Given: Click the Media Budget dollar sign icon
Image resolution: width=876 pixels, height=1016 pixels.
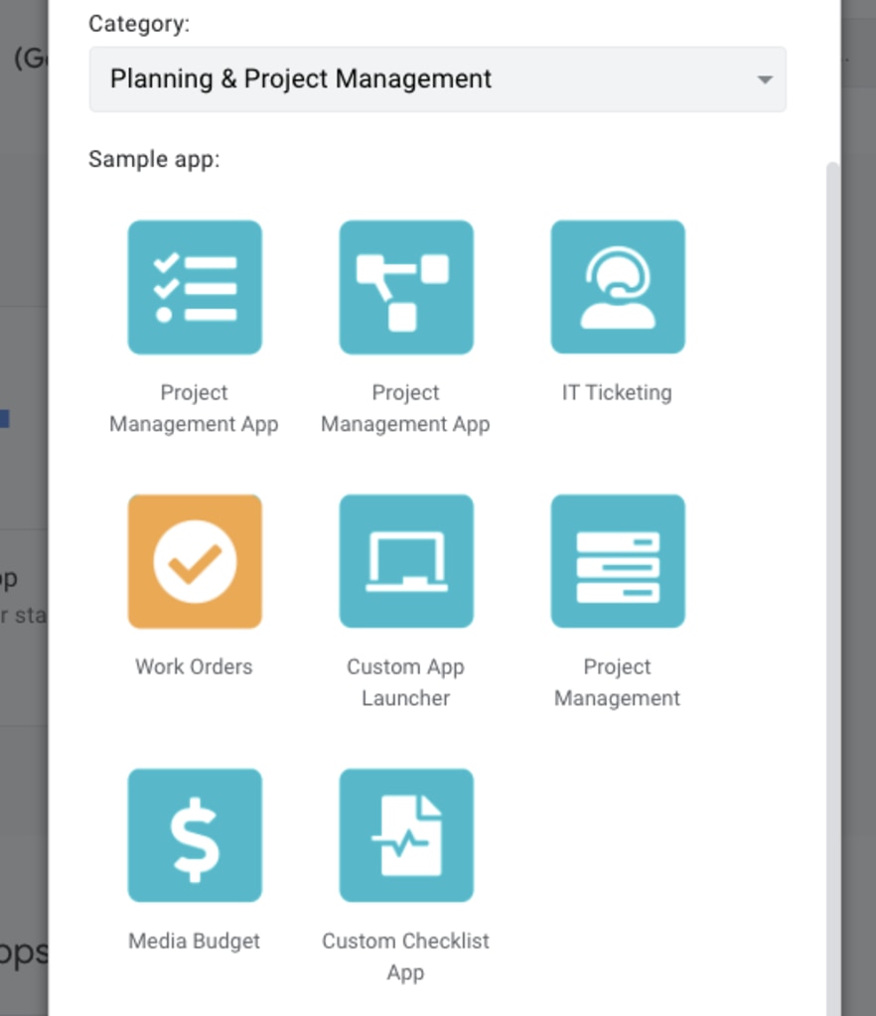Looking at the screenshot, I should coord(194,834).
